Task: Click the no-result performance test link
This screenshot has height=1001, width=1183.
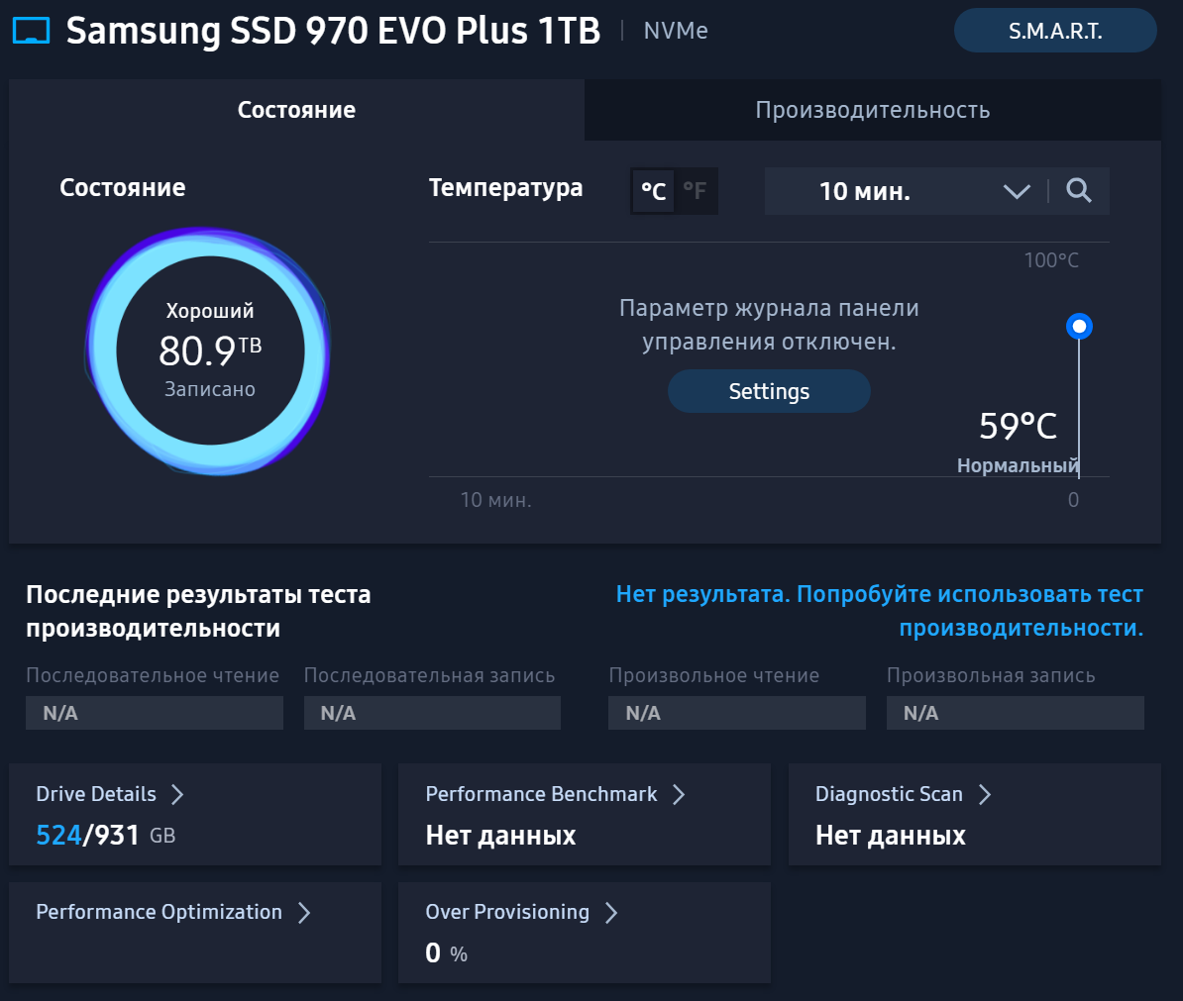Action: tap(880, 611)
